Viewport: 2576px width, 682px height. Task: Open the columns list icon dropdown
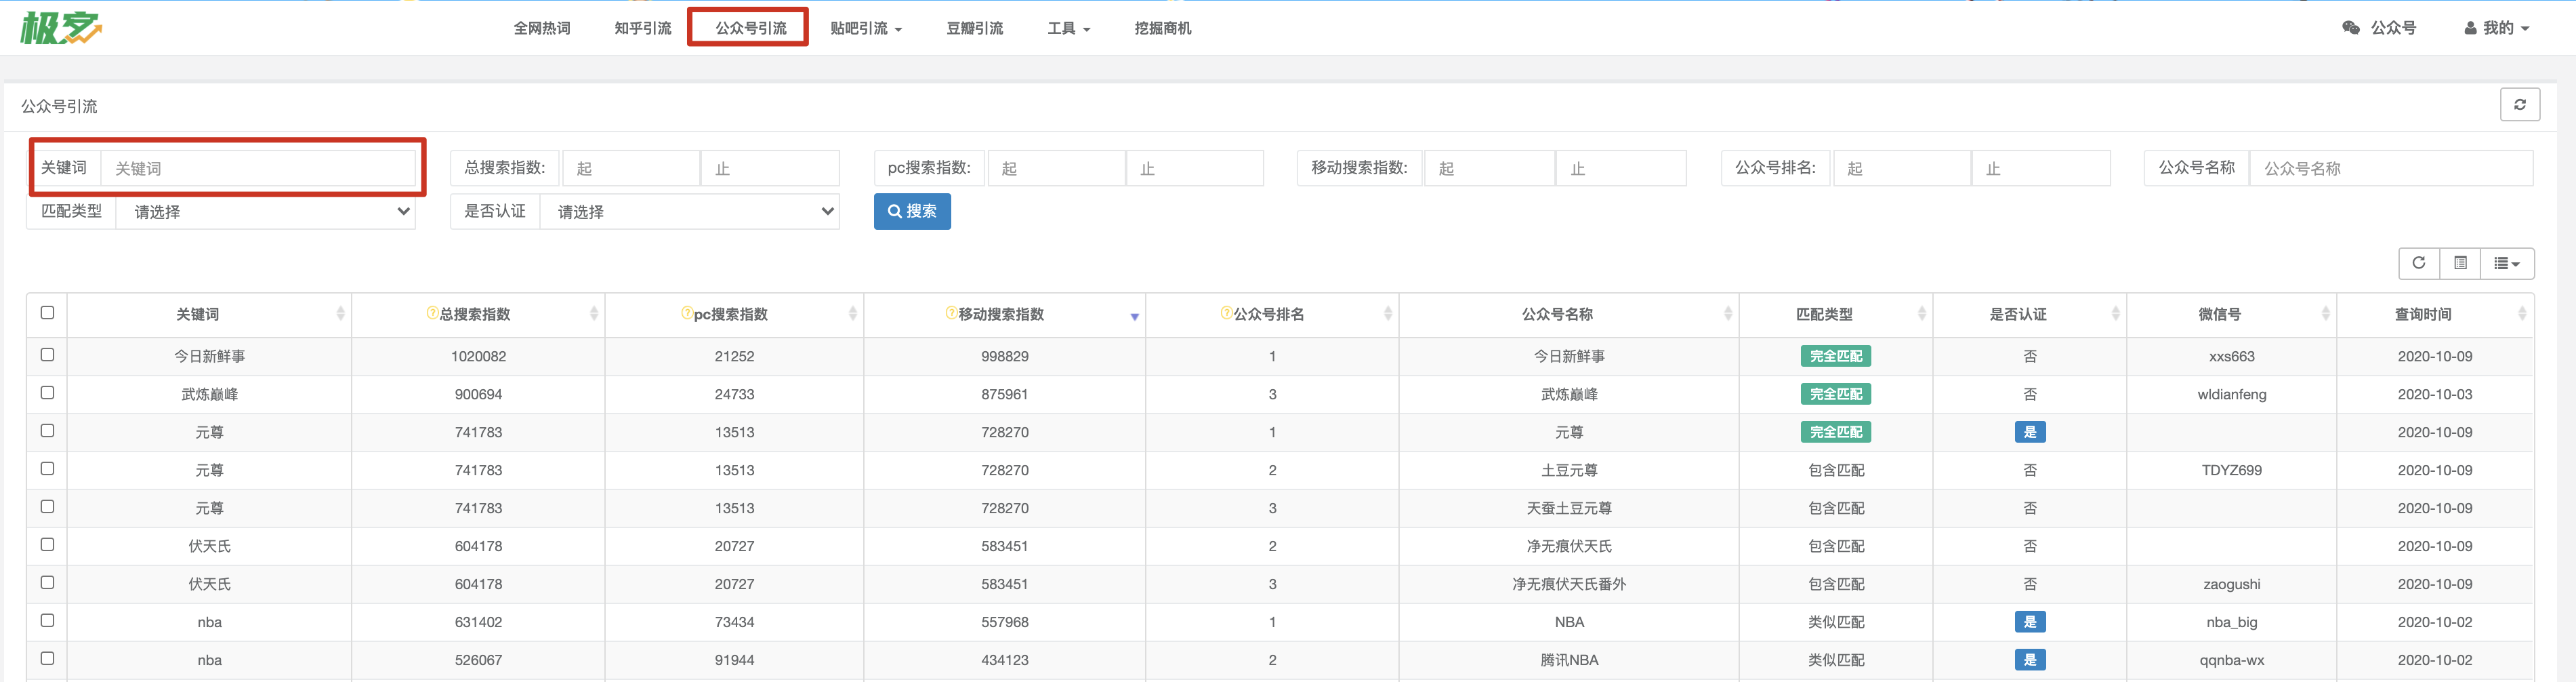2506,263
